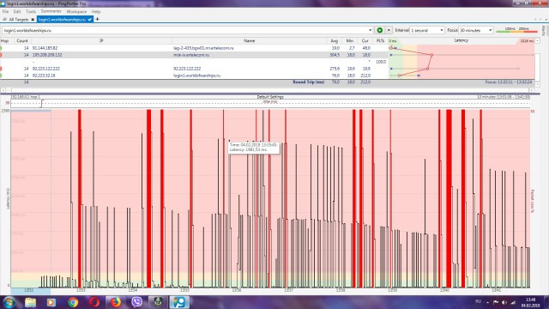The width and height of the screenshot is (549, 309).
Task: Click the Round Trip (ms) summary label
Action: point(309,82)
